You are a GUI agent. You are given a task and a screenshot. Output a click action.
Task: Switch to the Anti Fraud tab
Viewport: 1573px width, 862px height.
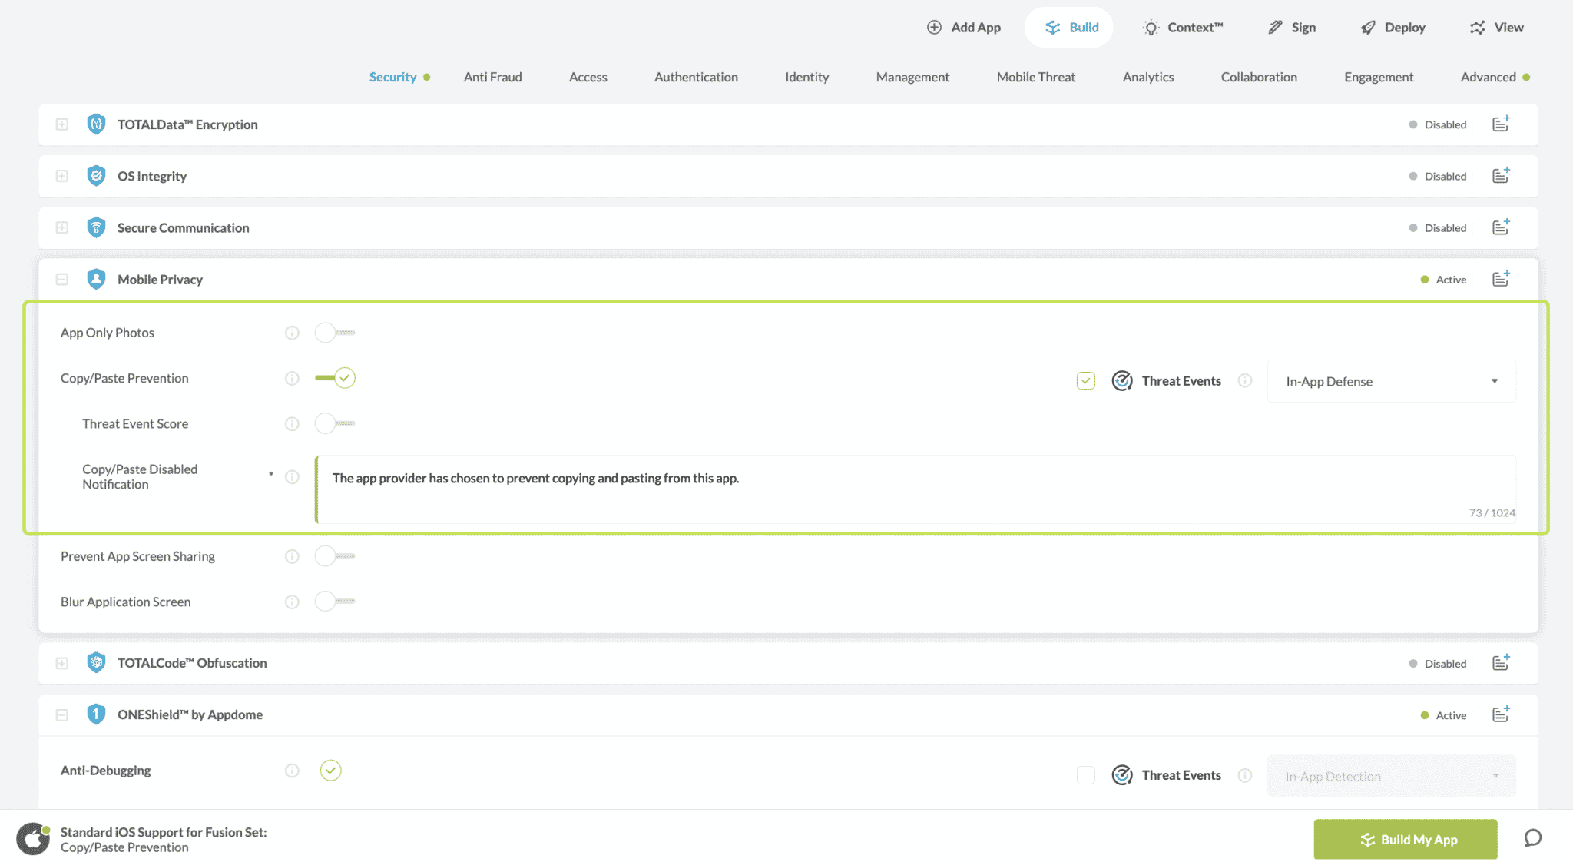[492, 77]
